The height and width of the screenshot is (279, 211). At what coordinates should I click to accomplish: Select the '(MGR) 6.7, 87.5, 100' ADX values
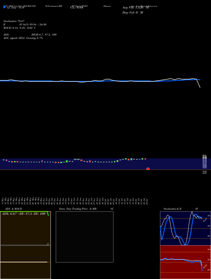pos(44,35)
